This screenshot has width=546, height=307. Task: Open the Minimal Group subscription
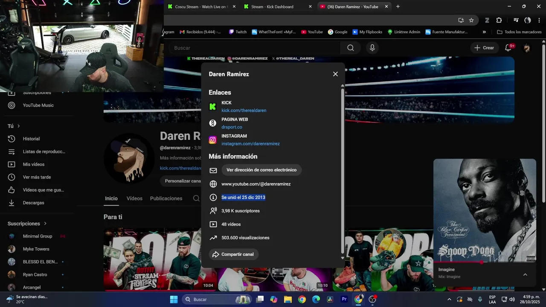[x=38, y=236]
